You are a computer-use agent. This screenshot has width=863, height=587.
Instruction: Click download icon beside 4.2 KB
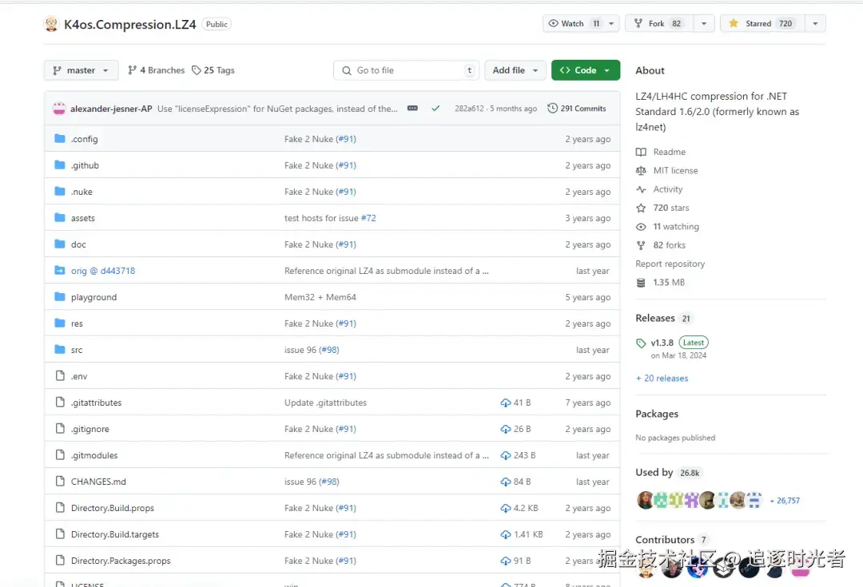pyautogui.click(x=505, y=508)
